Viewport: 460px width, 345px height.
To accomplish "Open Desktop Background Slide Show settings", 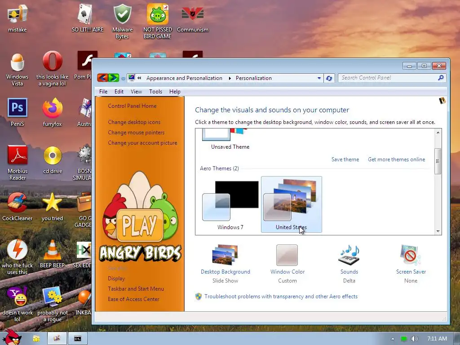I will tap(226, 263).
